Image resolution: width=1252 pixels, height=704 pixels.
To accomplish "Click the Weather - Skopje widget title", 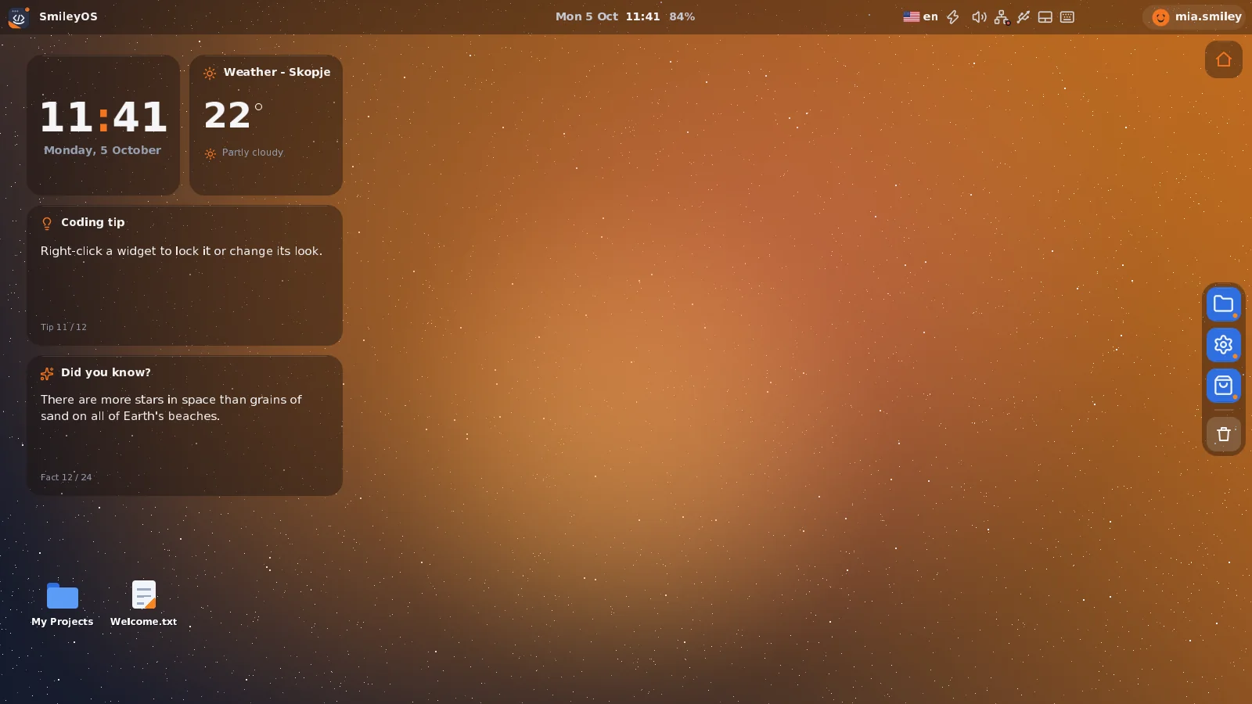I will pyautogui.click(x=277, y=72).
